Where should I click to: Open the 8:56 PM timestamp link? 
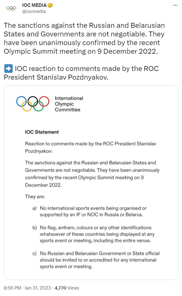(x=12, y=288)
